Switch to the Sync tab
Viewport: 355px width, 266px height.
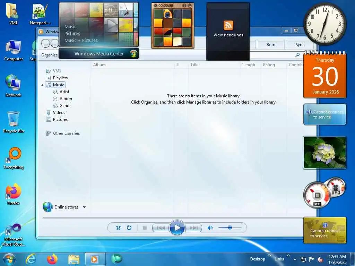click(300, 45)
